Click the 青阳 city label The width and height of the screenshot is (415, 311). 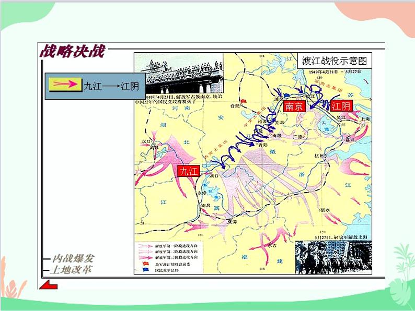(x=263, y=145)
